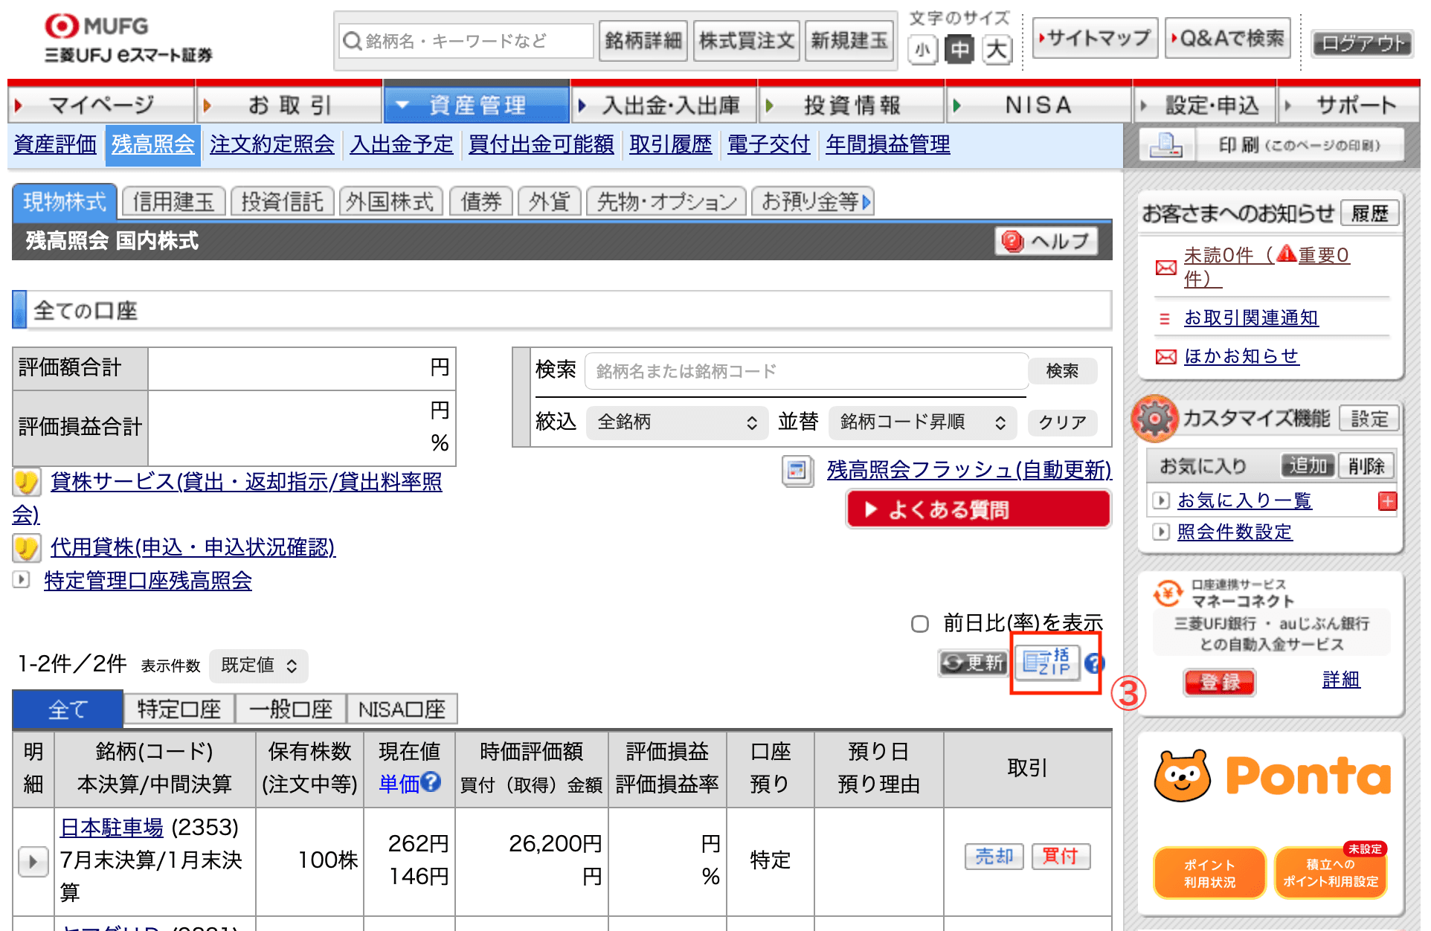Click the 株式買注文 button
This screenshot has width=1431, height=931.
coord(746,41)
